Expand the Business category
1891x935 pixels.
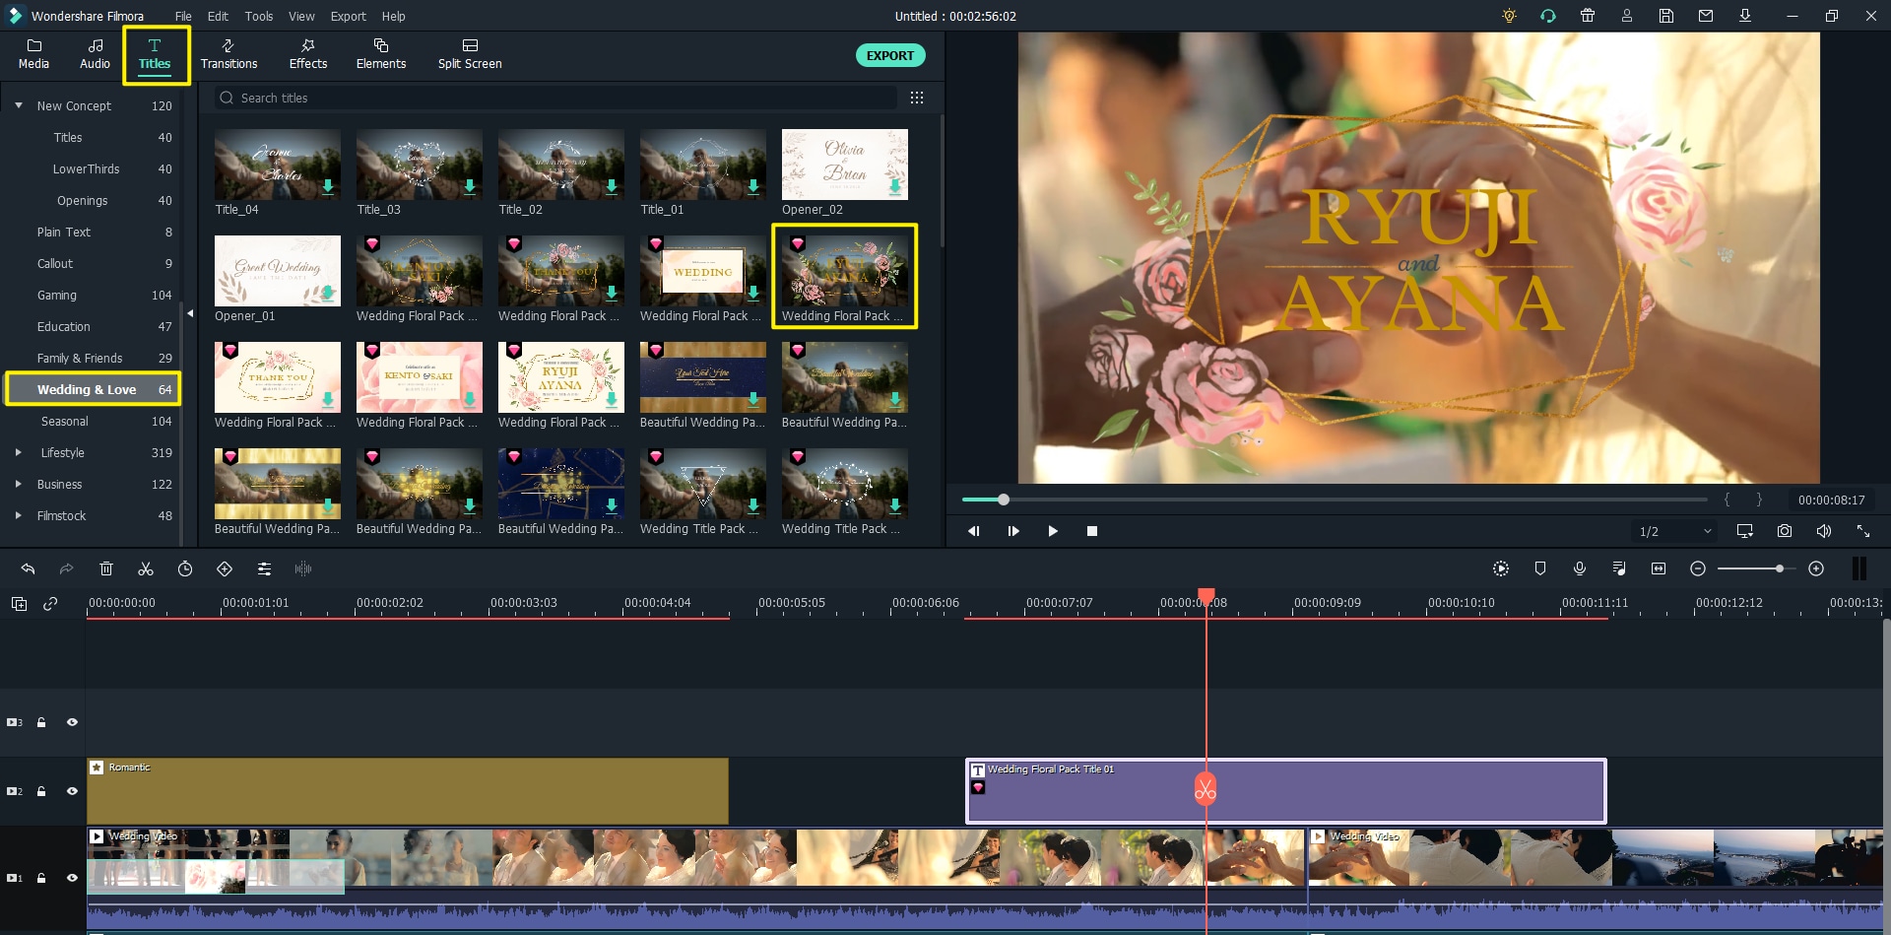(x=18, y=484)
